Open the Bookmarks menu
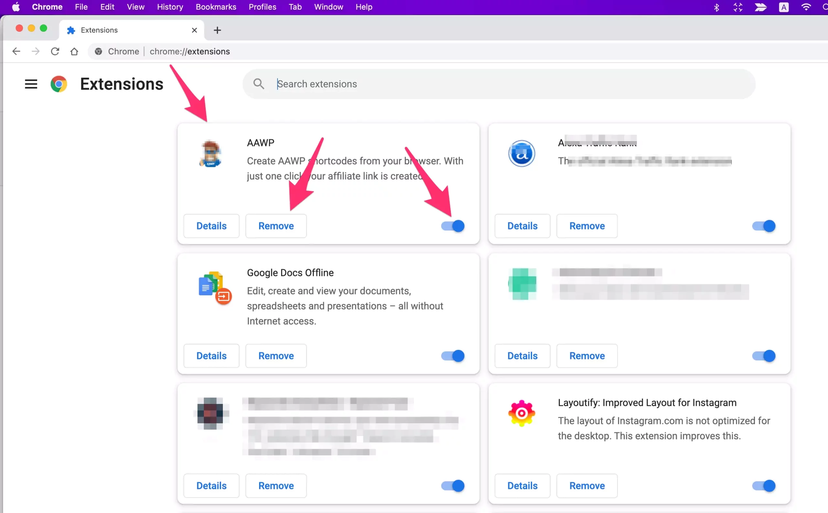The height and width of the screenshot is (513, 828). click(216, 7)
